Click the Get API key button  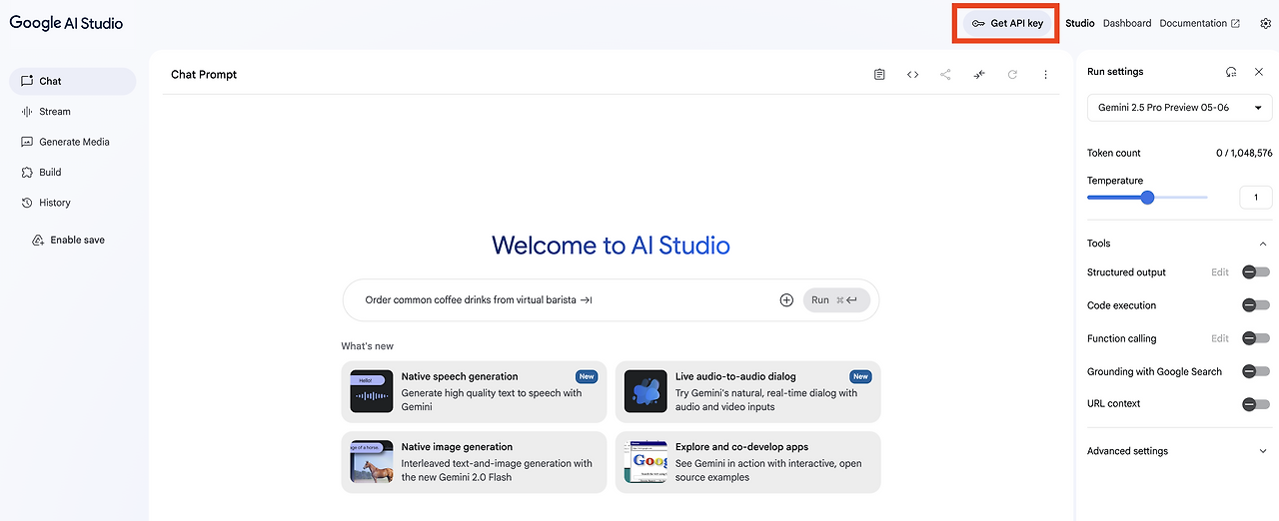tap(1006, 23)
